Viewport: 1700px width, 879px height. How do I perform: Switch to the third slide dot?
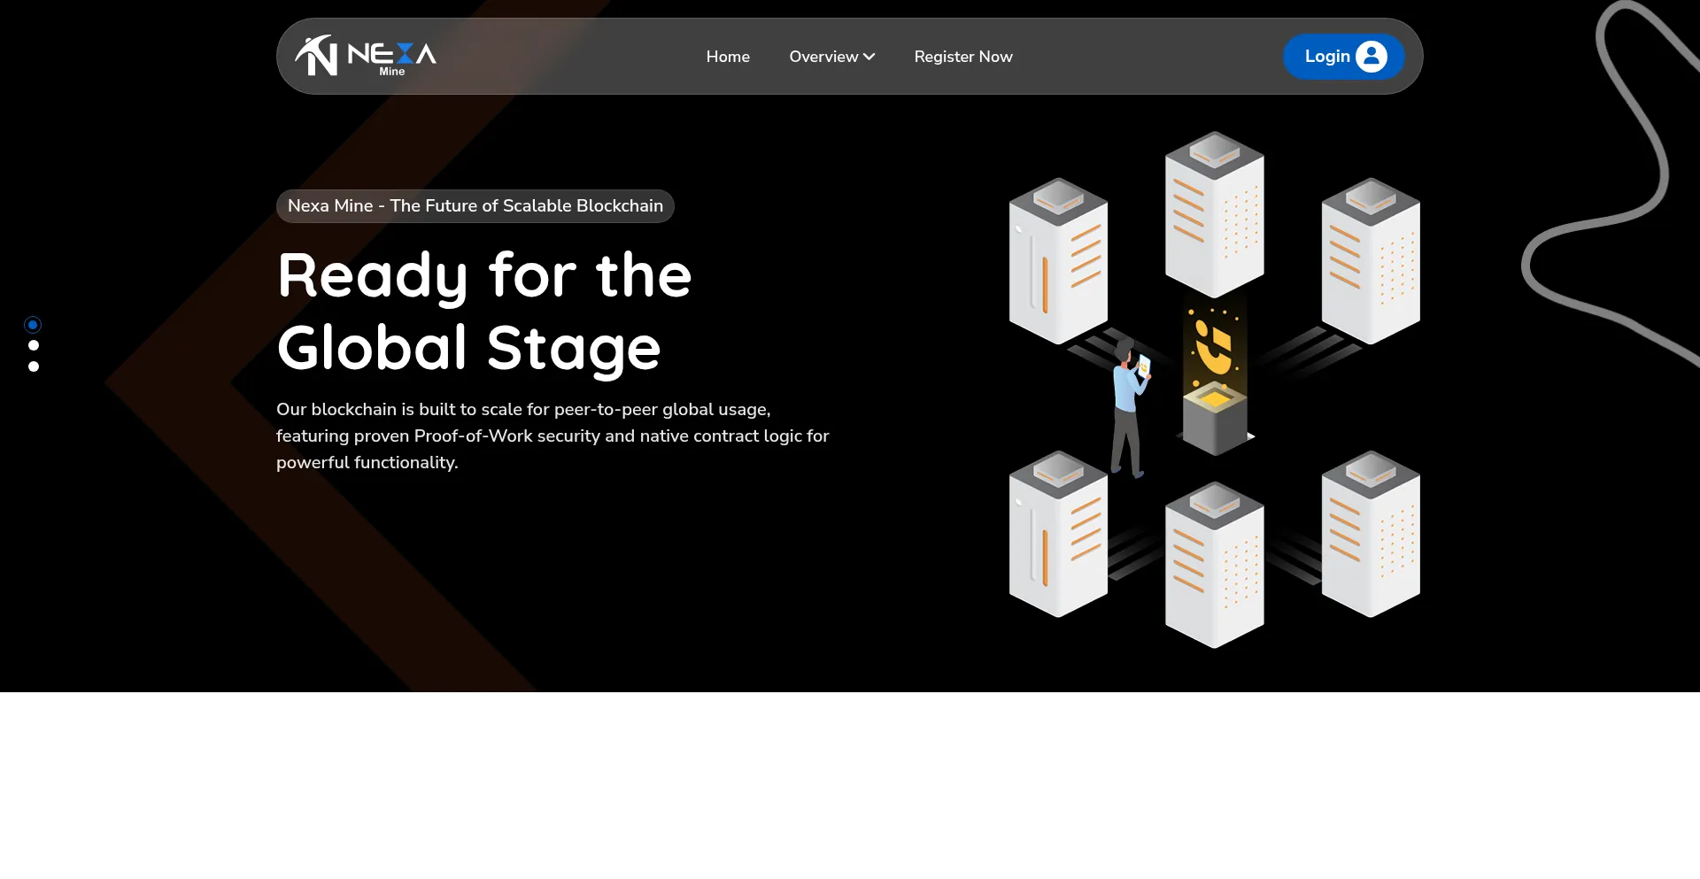pos(34,366)
